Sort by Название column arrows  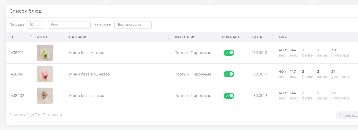[169, 37]
